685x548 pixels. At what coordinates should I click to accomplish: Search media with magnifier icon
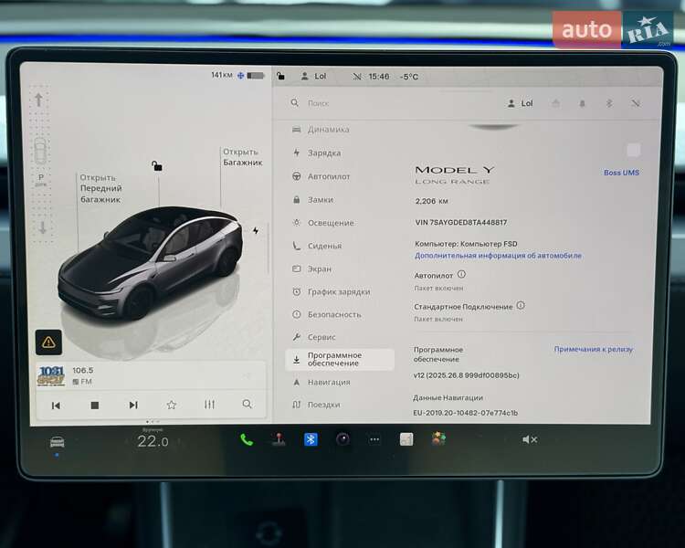[247, 404]
